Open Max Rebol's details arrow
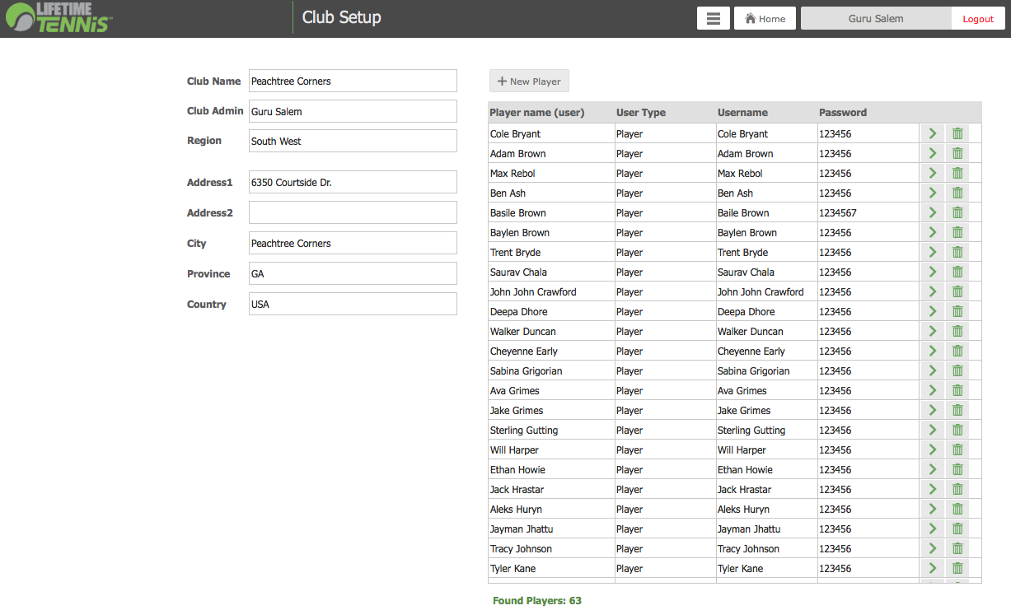 pyautogui.click(x=933, y=173)
